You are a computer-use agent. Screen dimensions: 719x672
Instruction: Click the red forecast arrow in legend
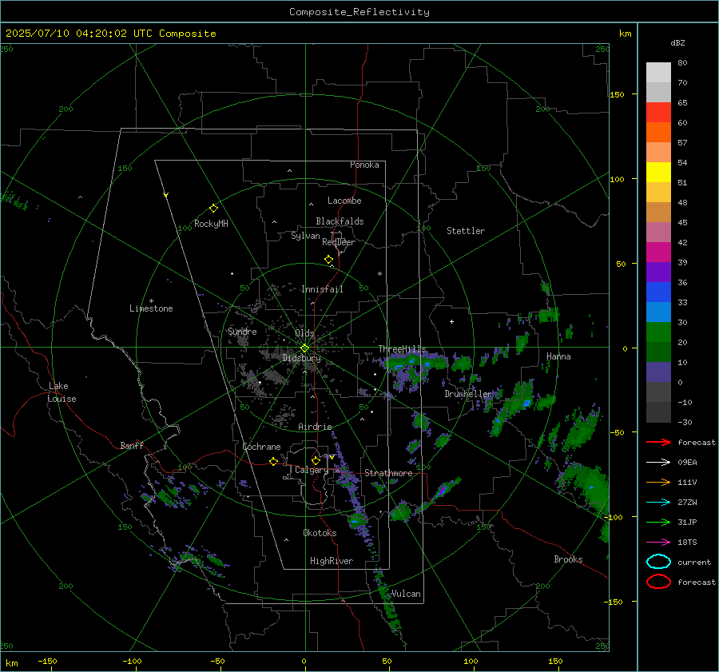coord(658,442)
